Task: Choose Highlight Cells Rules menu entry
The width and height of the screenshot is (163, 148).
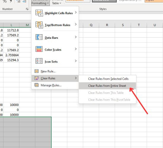Action: point(55,13)
